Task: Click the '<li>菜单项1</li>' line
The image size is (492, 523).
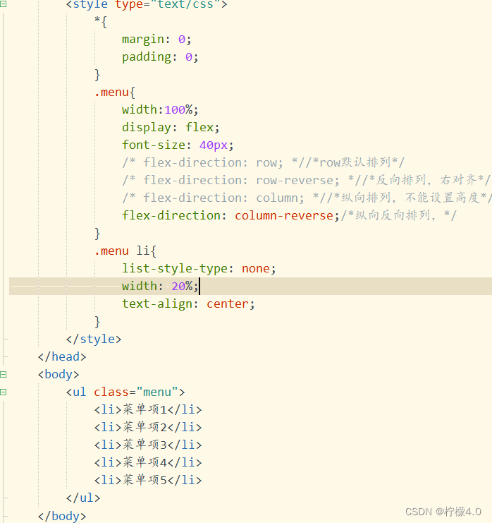Action: pos(148,409)
